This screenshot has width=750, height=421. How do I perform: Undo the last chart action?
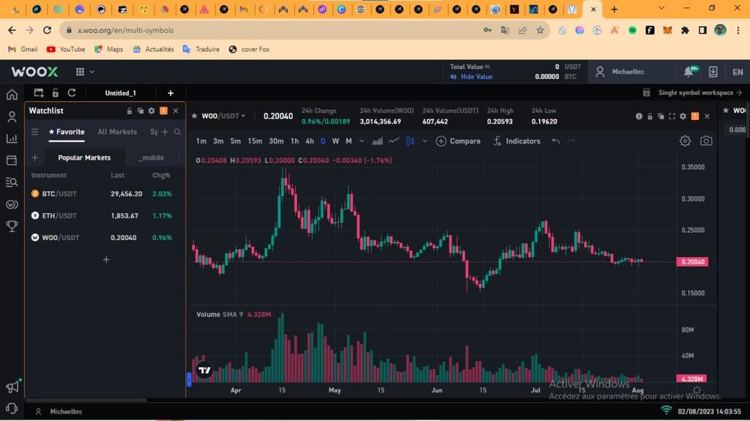pyautogui.click(x=555, y=141)
